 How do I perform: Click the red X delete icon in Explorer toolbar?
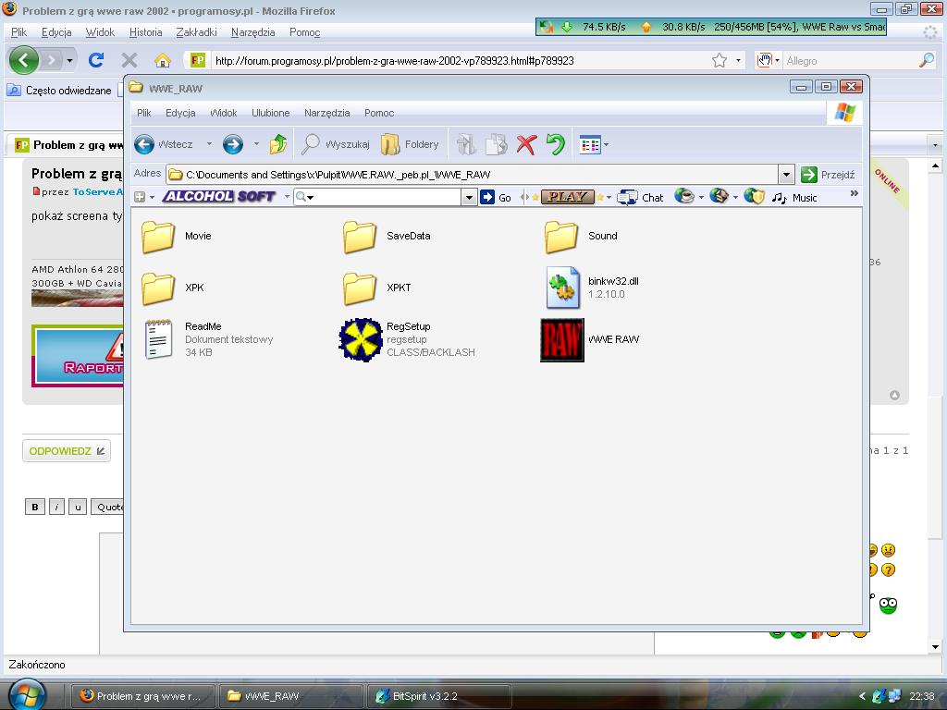pos(526,144)
